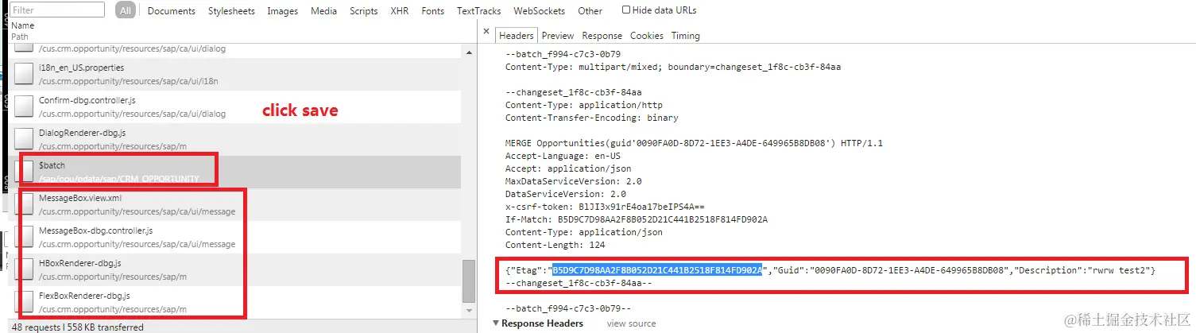Viewport: 1196px width, 333px height.
Task: Enable Hide data URLs checkbox
Action: click(626, 10)
